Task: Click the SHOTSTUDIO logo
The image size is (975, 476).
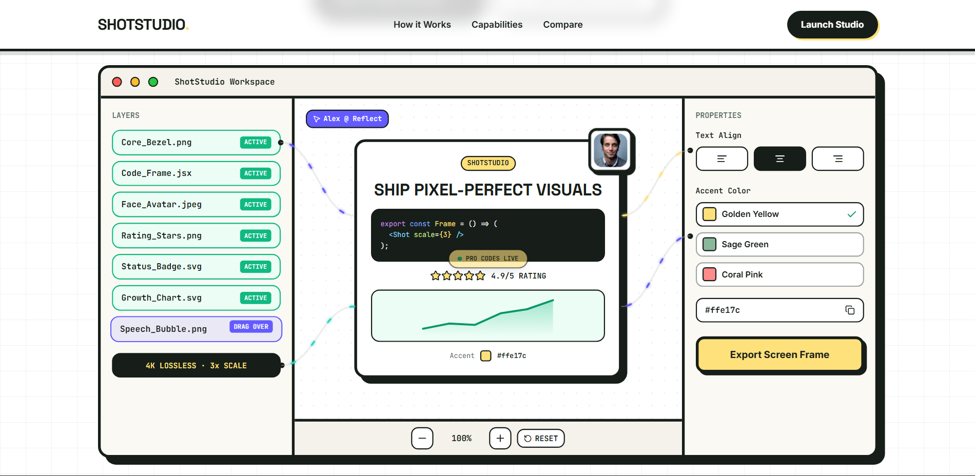Action: tap(143, 25)
